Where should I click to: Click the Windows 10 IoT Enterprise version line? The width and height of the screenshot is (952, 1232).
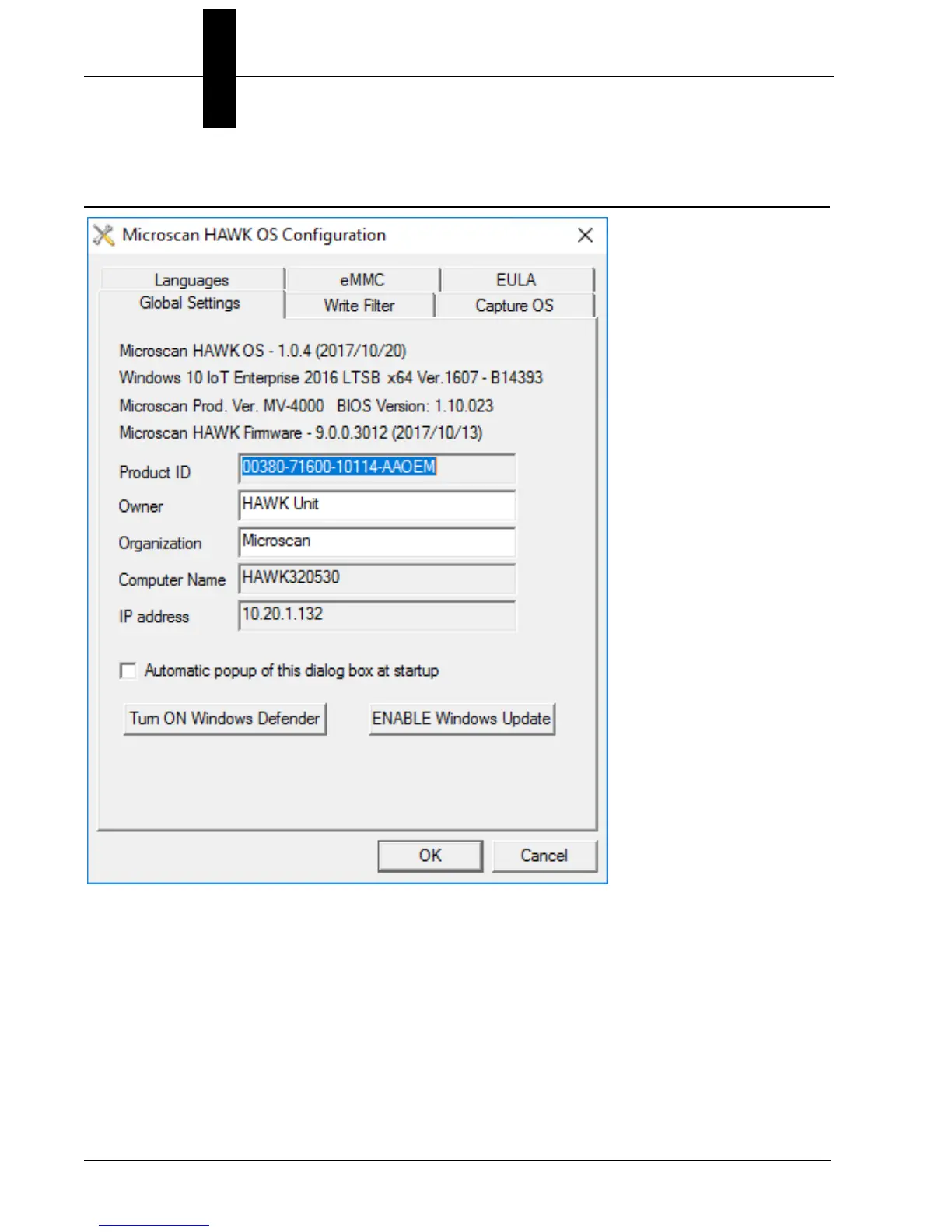[331, 378]
